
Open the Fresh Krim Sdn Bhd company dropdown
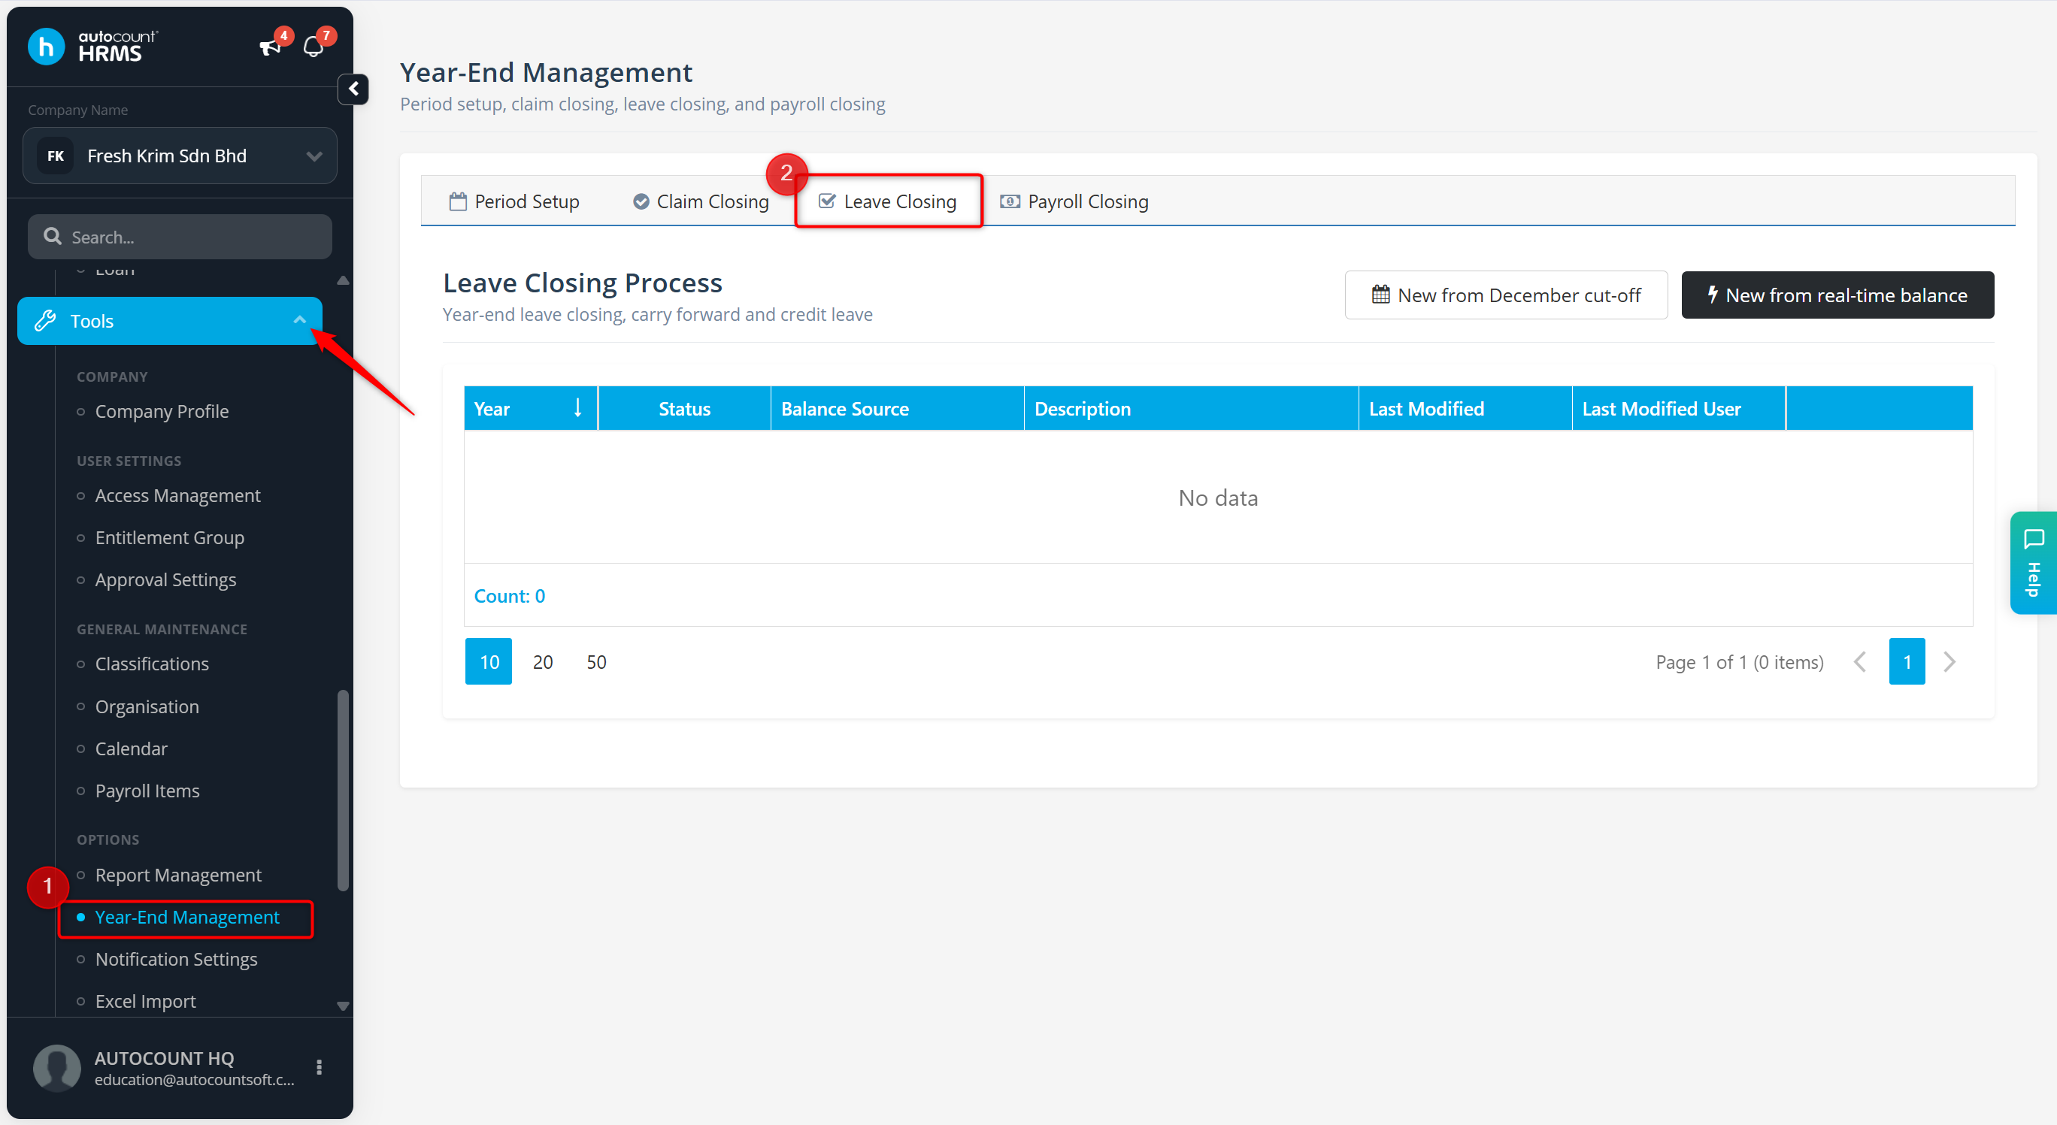coord(180,156)
